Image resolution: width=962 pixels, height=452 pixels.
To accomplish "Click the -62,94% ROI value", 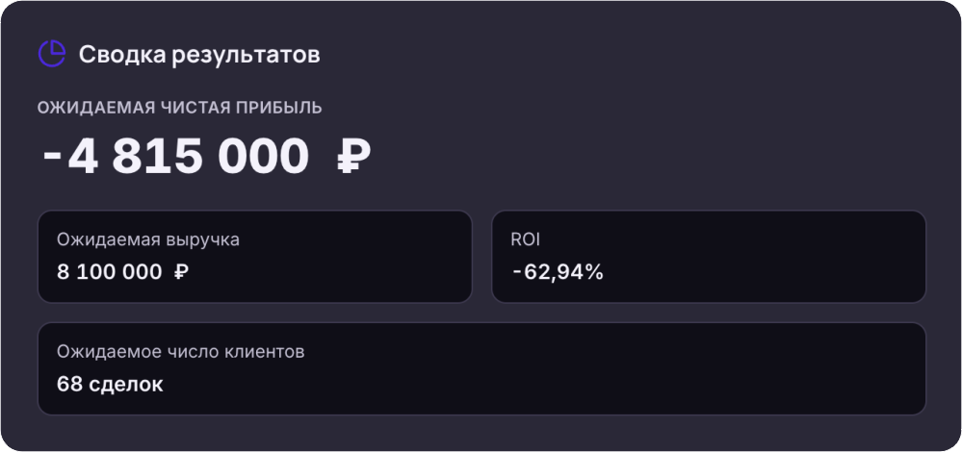I will click(x=558, y=272).
